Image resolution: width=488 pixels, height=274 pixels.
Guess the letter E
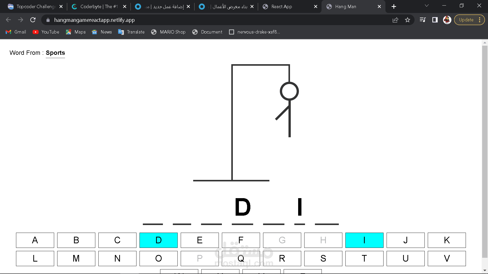(x=200, y=240)
